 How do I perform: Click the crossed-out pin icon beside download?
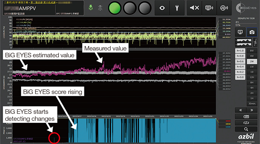[100, 8]
